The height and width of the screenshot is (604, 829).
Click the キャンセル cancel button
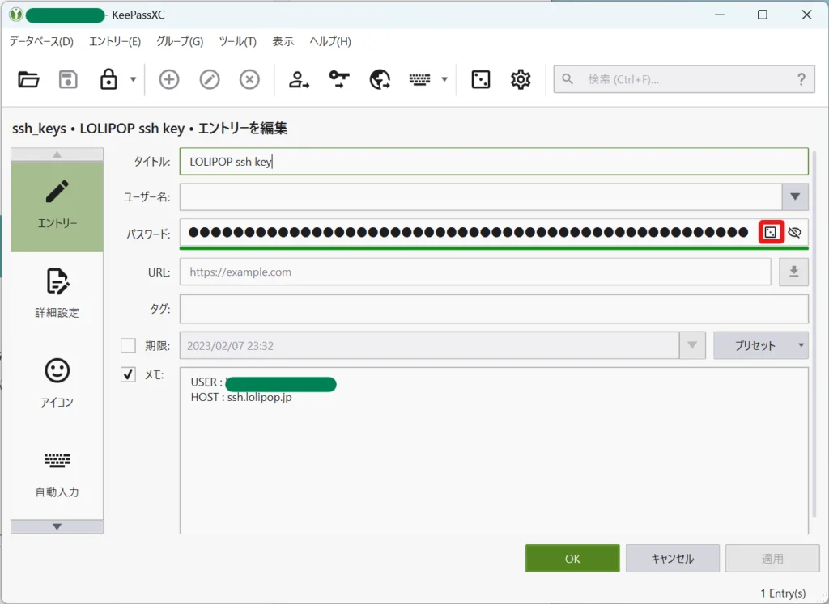pyautogui.click(x=672, y=558)
